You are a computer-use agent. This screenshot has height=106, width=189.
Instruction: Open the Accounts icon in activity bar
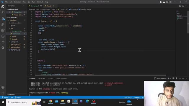[3, 87]
